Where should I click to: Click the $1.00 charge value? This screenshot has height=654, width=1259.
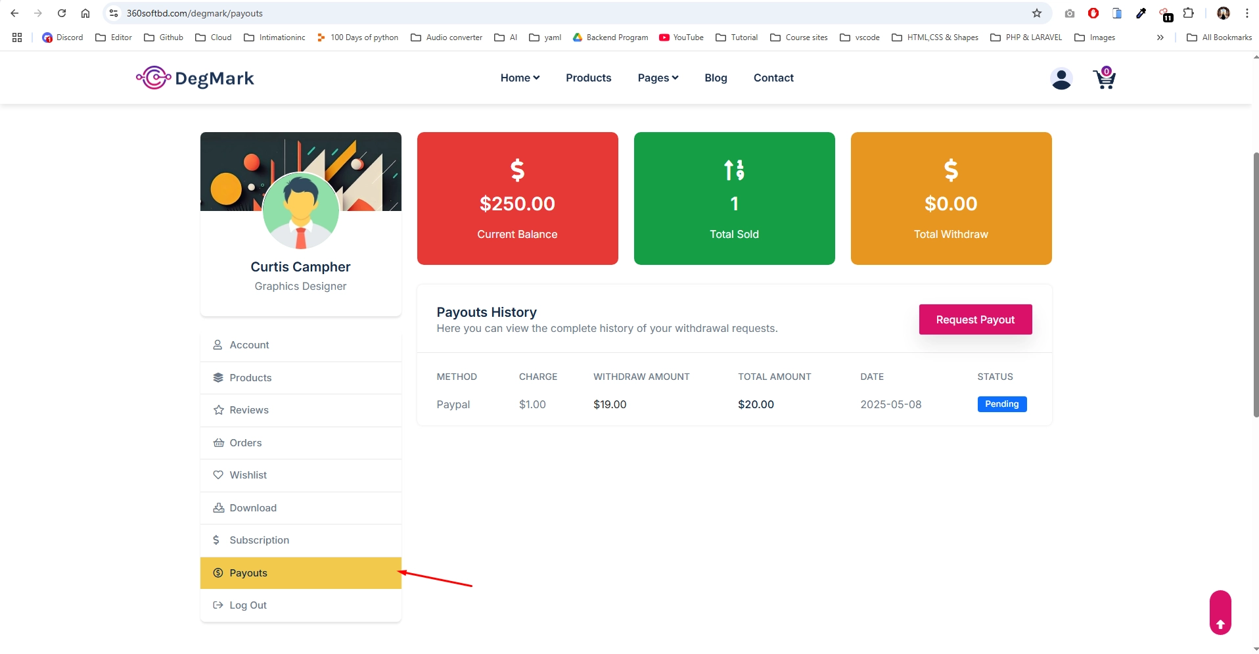click(x=532, y=404)
